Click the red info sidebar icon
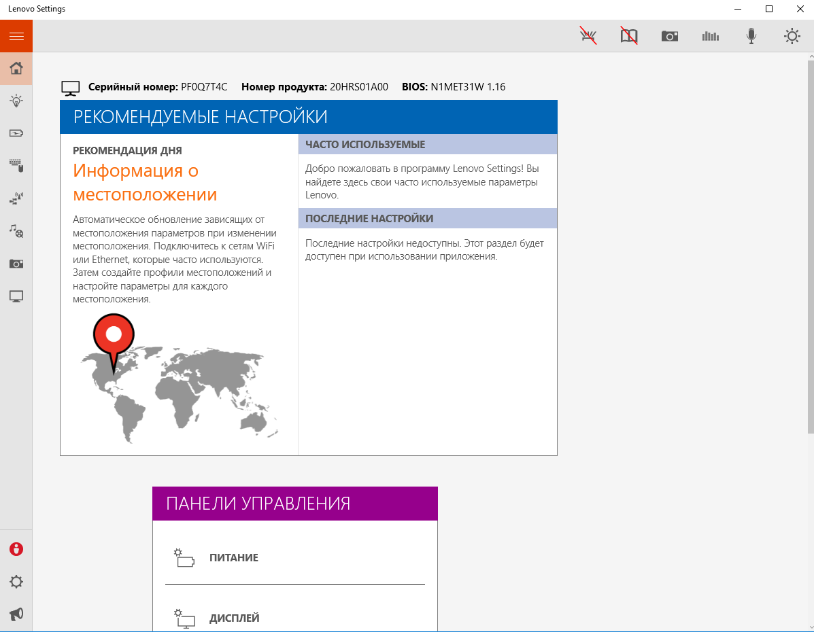 point(16,549)
